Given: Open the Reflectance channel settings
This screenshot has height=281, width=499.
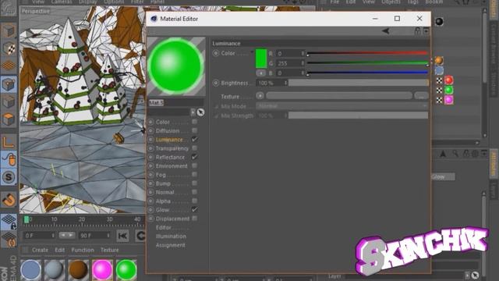Looking at the screenshot, I should pos(170,157).
